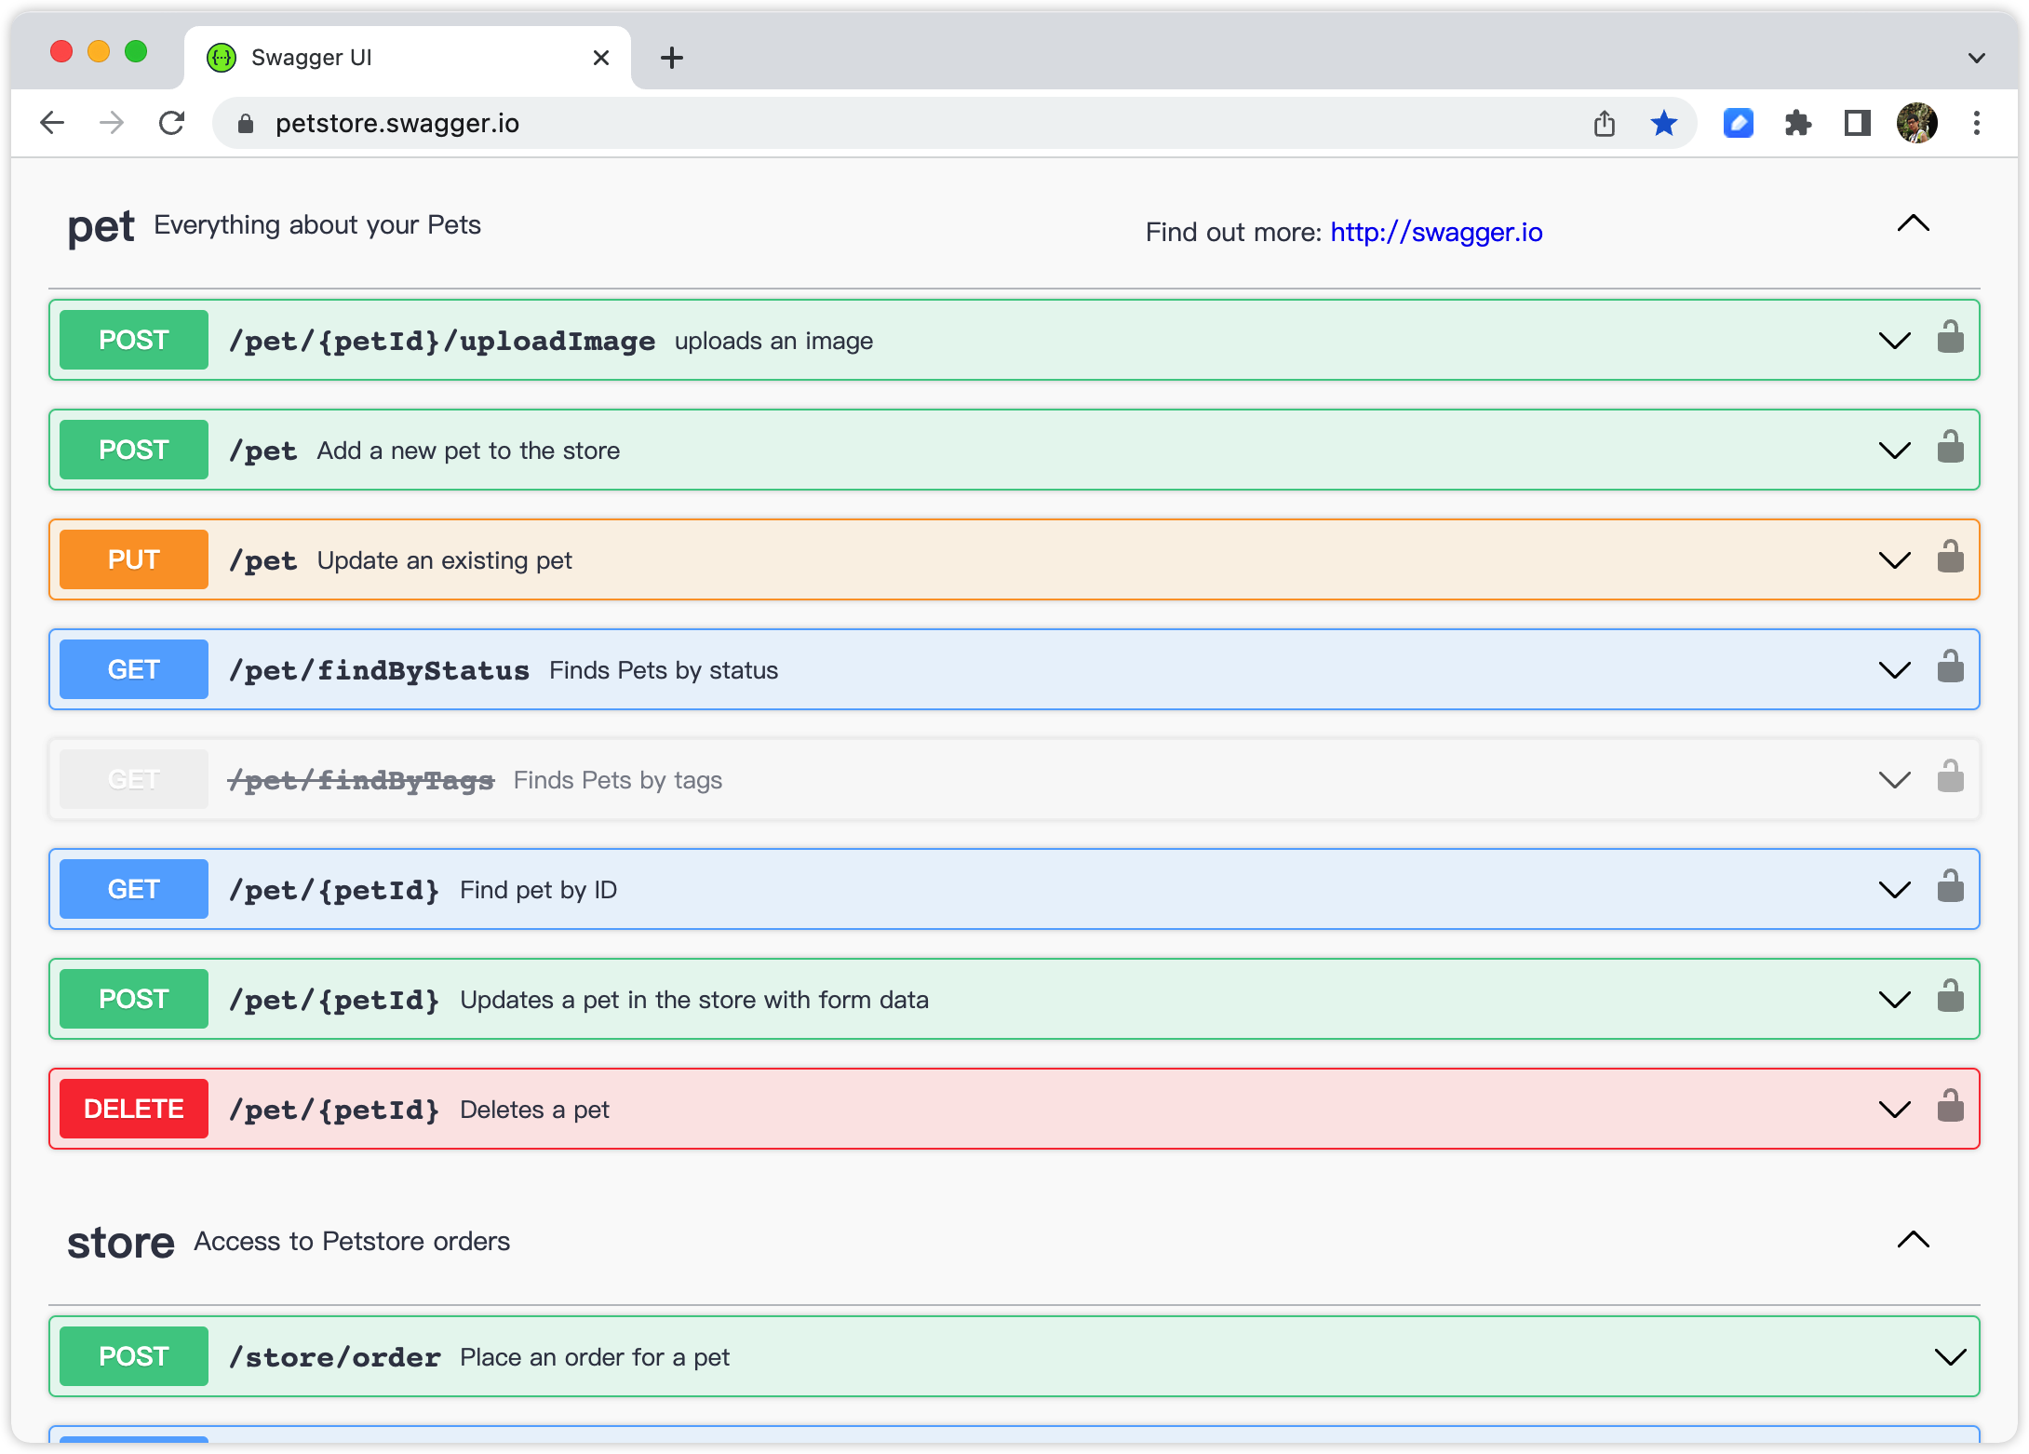Expand Updates a pet with form data chevron
Viewport: 2029px width, 1454px height.
coord(1894,1000)
